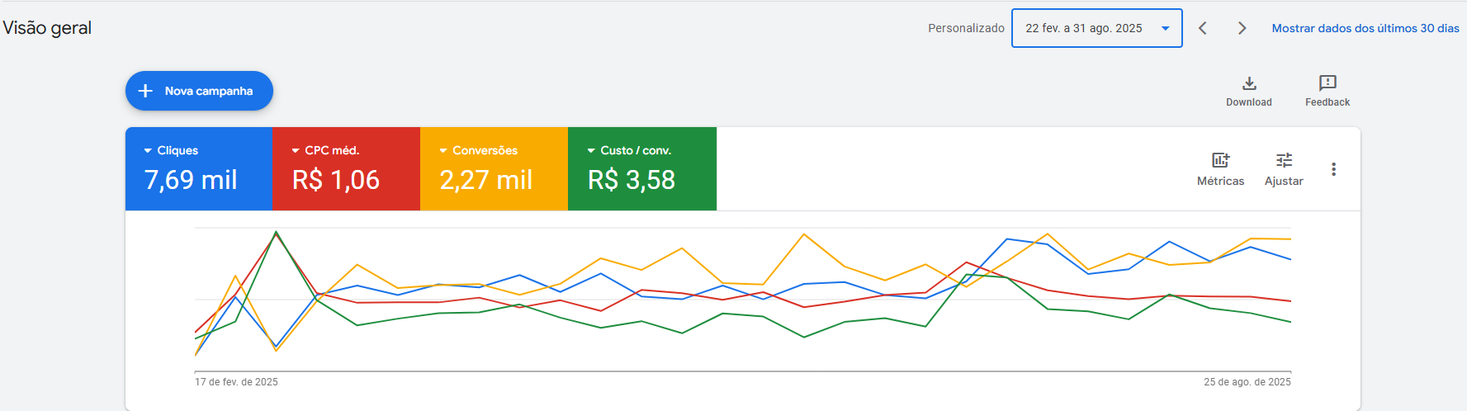Click the Download icon
The height and width of the screenshot is (411, 1467).
(1249, 83)
